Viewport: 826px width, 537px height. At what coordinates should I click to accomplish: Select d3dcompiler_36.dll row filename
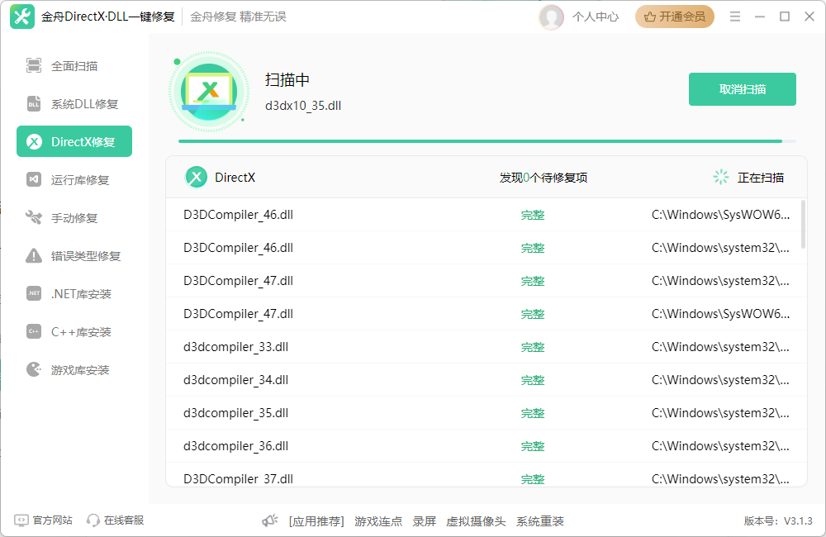pyautogui.click(x=236, y=446)
